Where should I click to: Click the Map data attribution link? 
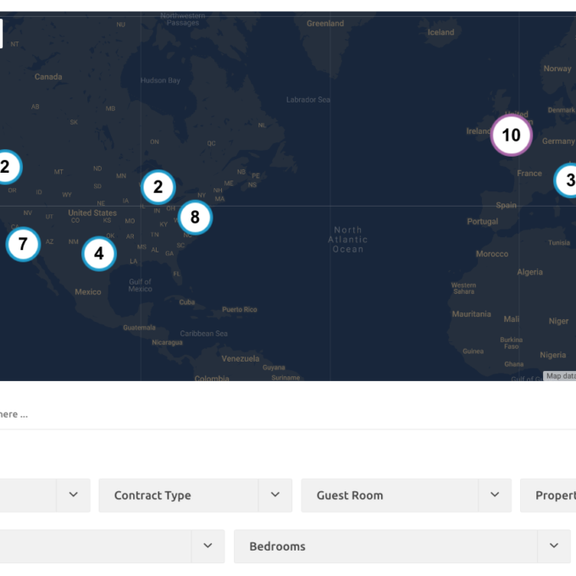click(559, 376)
